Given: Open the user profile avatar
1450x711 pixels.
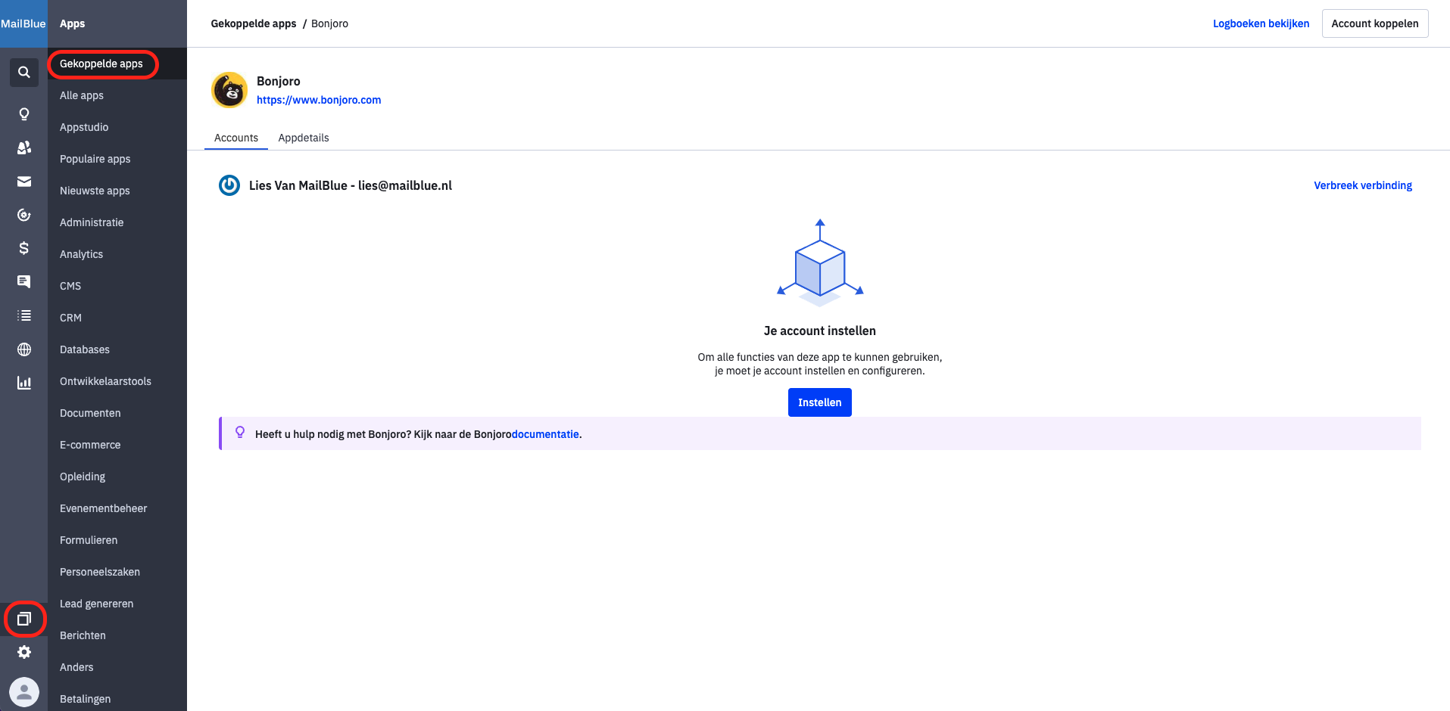Looking at the screenshot, I should [24, 692].
